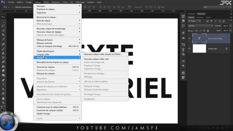Expand the Style de calque submenu
233x131 pixels.
click(58, 20)
